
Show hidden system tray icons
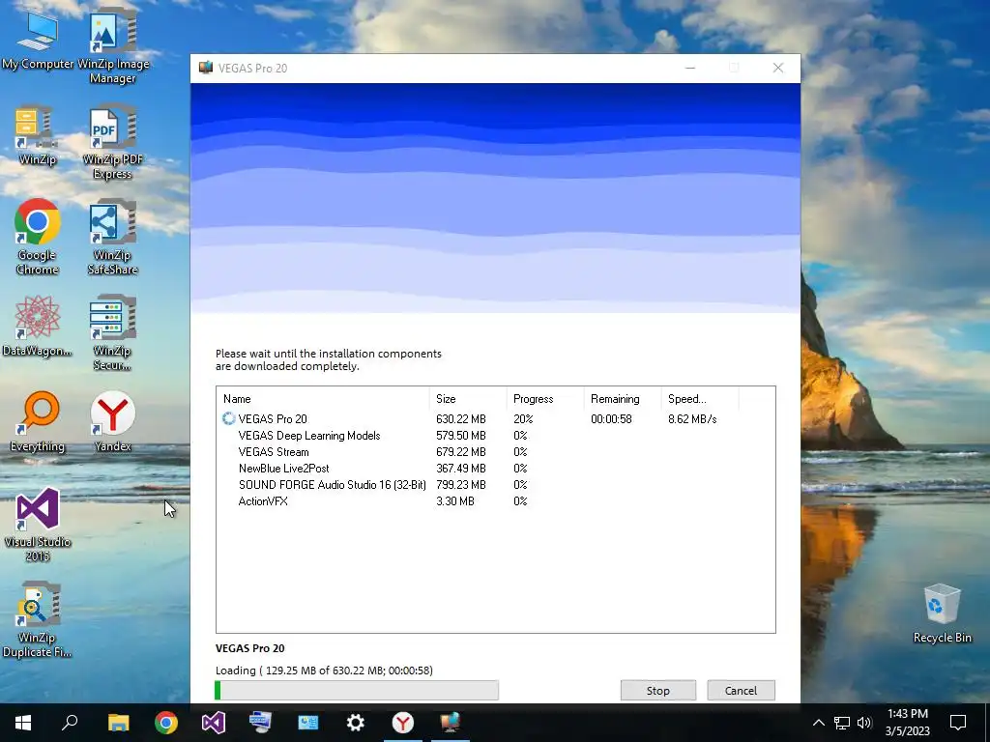[818, 723]
